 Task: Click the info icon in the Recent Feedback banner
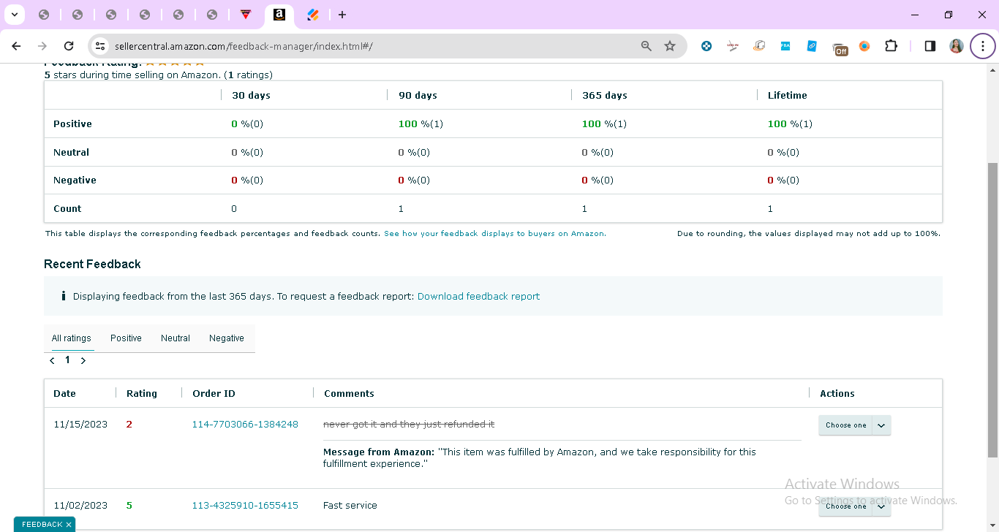coord(64,297)
